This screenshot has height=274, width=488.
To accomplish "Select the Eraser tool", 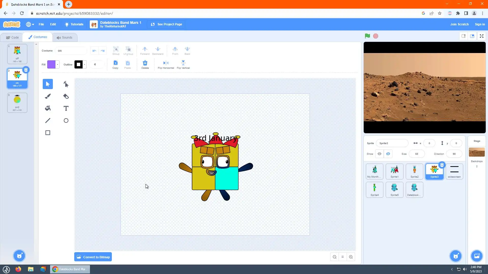I will click(x=66, y=96).
